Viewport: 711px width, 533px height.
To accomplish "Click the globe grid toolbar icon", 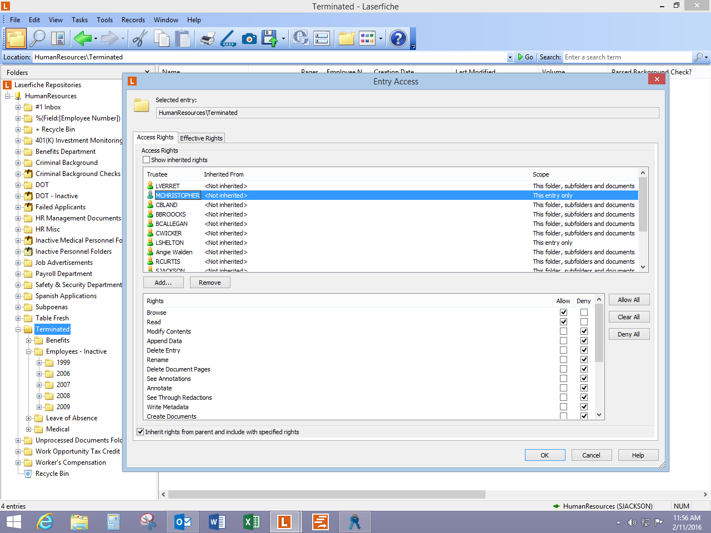I will coord(301,38).
